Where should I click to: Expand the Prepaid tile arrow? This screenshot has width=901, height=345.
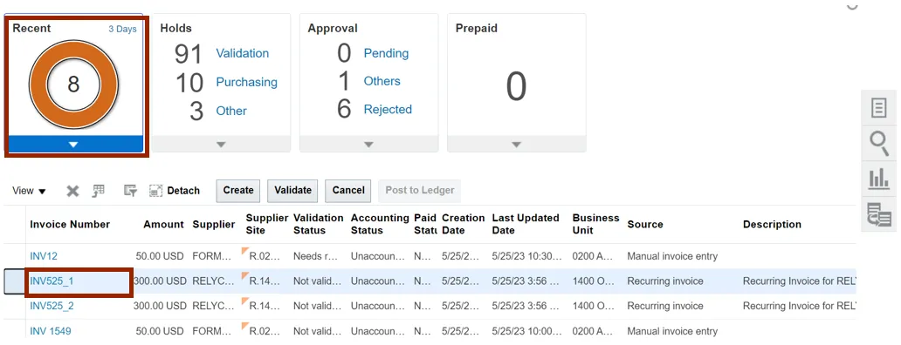[516, 145]
